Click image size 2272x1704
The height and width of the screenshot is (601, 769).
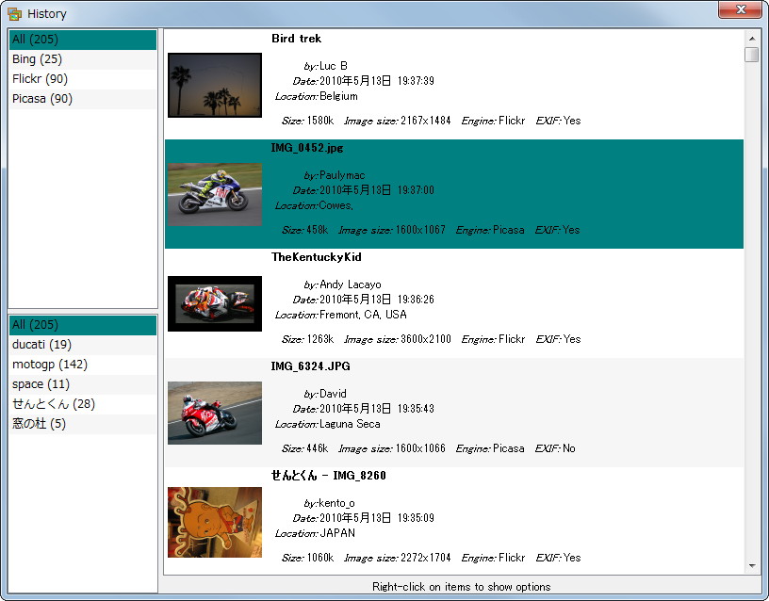(x=426, y=559)
